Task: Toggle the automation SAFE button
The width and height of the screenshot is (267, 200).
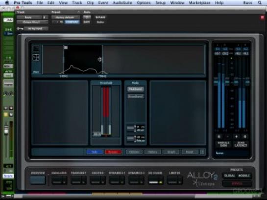Action: point(87,22)
